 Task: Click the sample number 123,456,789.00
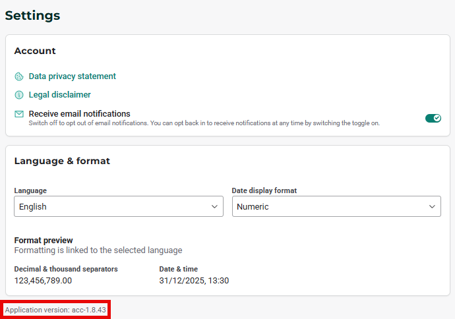pos(43,281)
